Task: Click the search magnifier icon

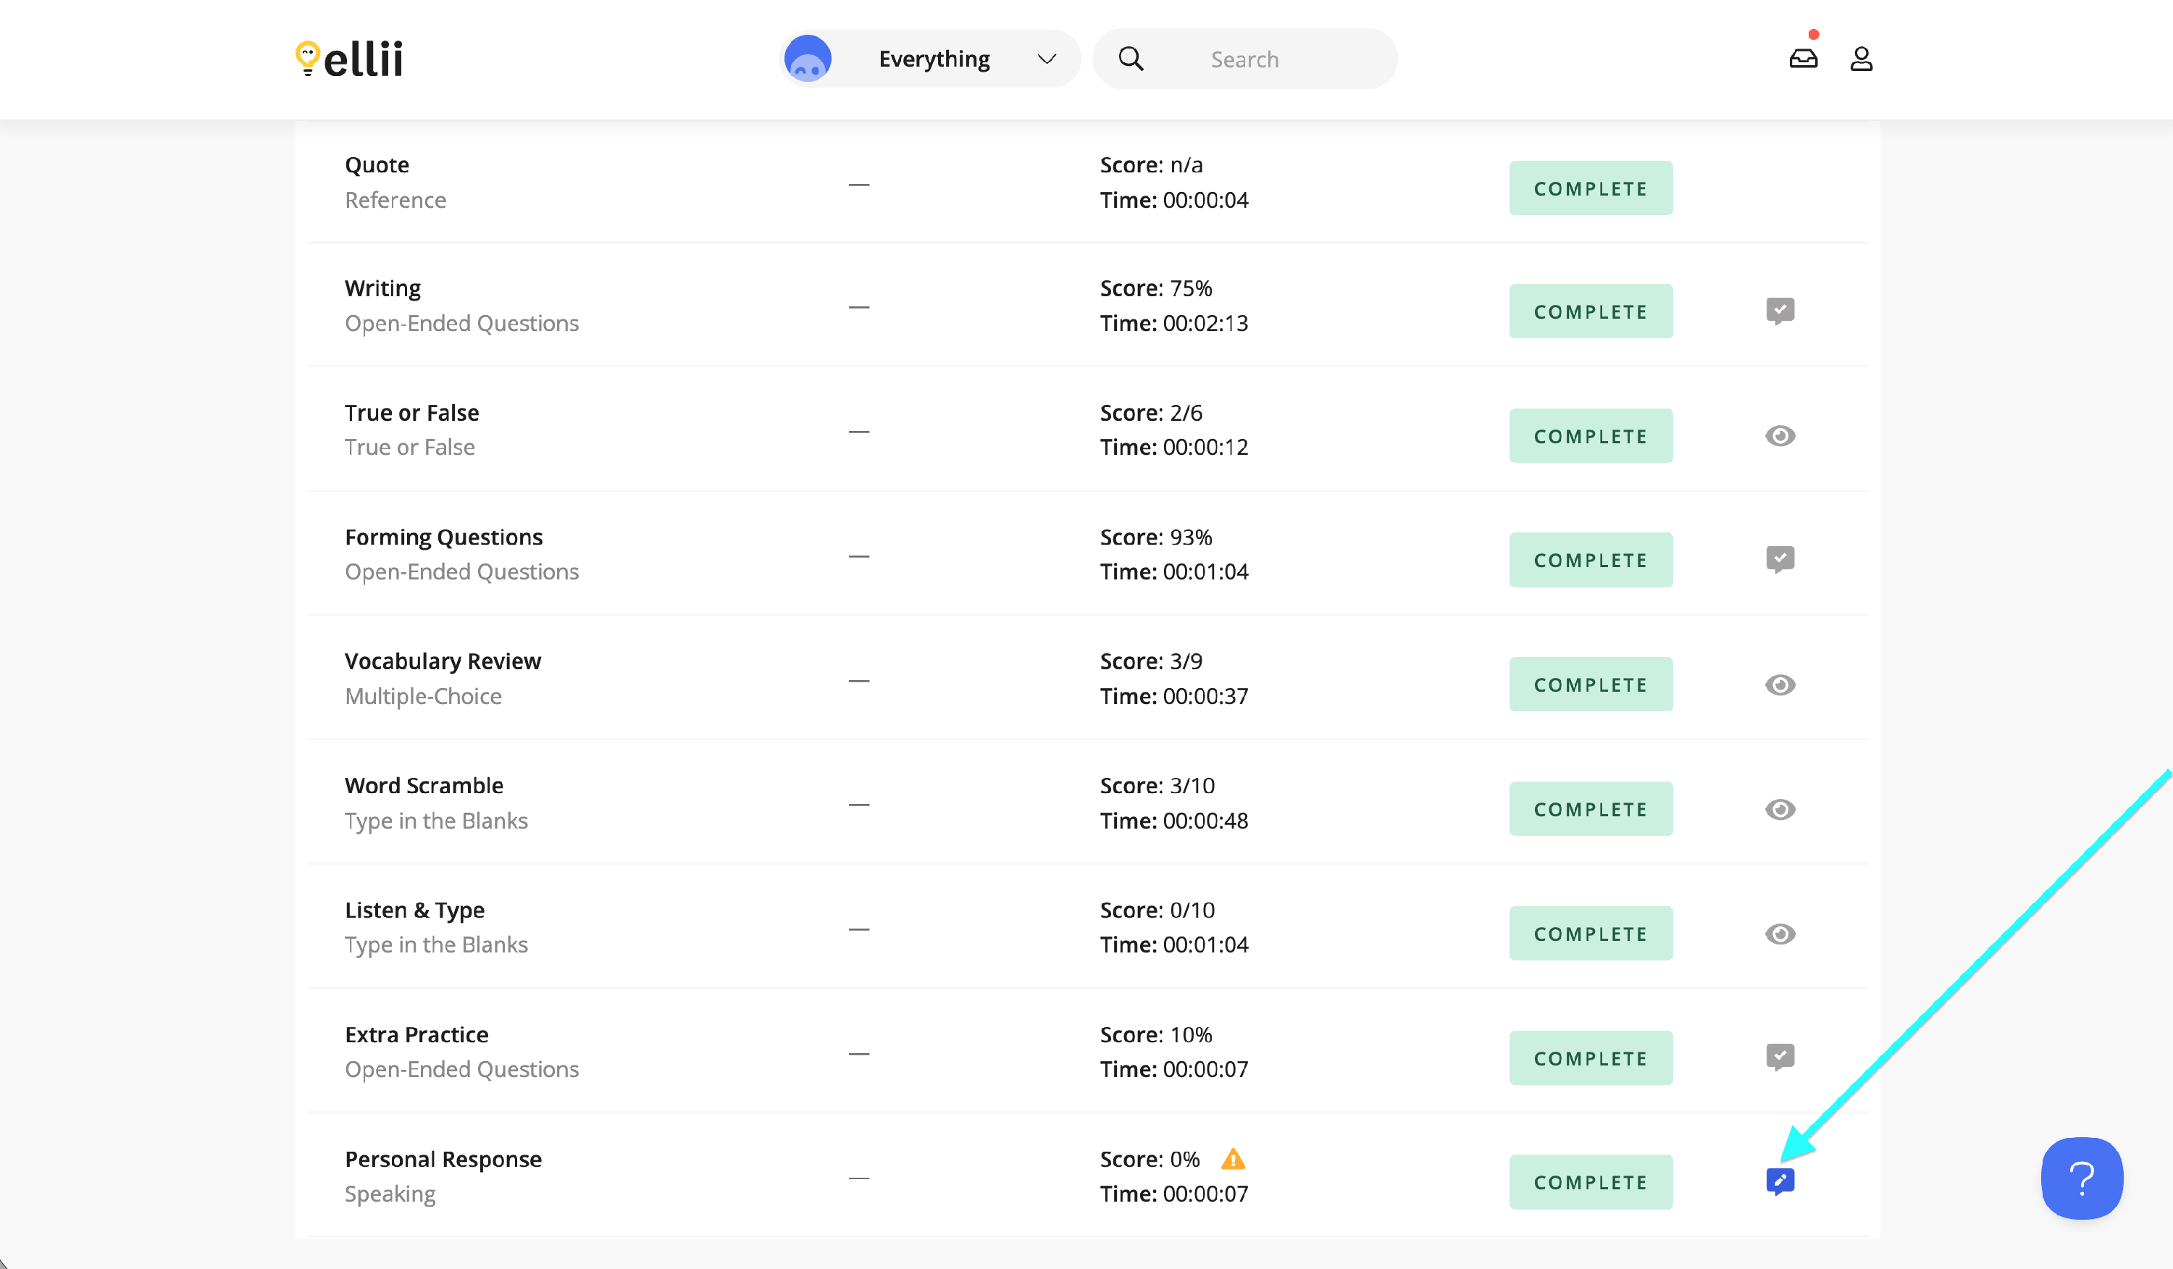Action: click(1131, 59)
